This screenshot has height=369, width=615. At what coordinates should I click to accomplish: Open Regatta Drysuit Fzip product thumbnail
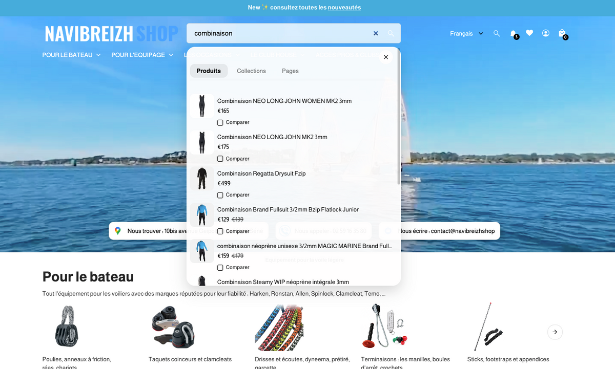coord(202,179)
